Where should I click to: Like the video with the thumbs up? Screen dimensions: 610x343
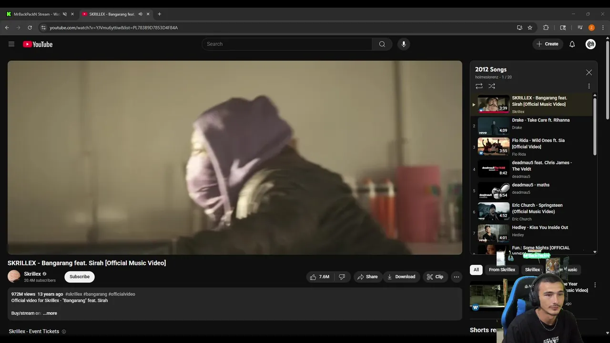pos(320,277)
